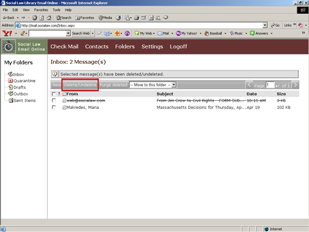Open Yahoo Answers toolbar button
This screenshot has width=309, height=232.
coord(259,33)
